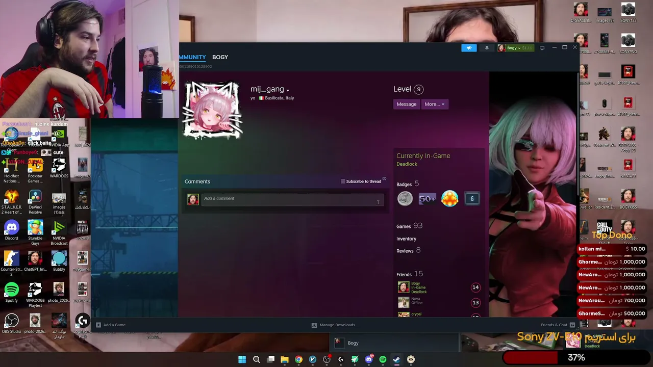Expand the Bogy account menu

coord(515,48)
